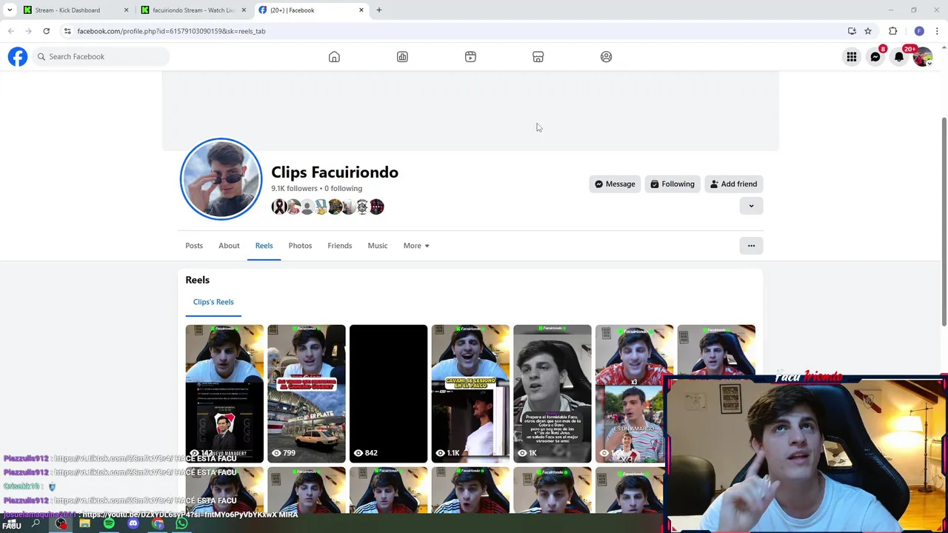Open the Chrome extensions puzzle icon
This screenshot has width=948, height=533.
pos(892,31)
